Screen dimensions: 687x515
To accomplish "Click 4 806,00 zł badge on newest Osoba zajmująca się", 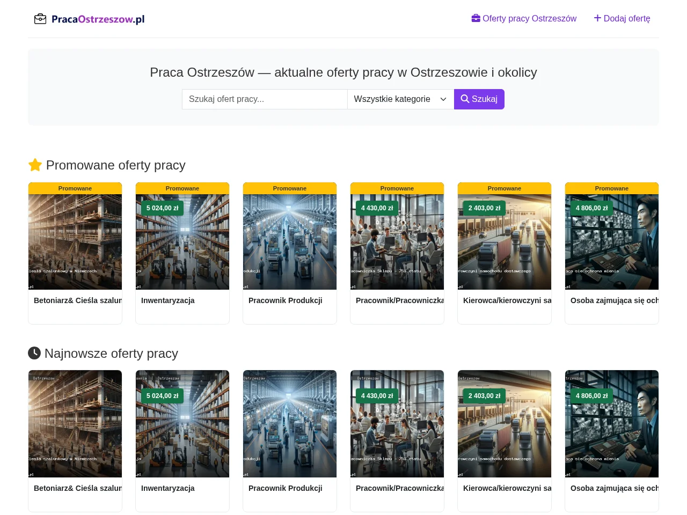I will (x=592, y=396).
